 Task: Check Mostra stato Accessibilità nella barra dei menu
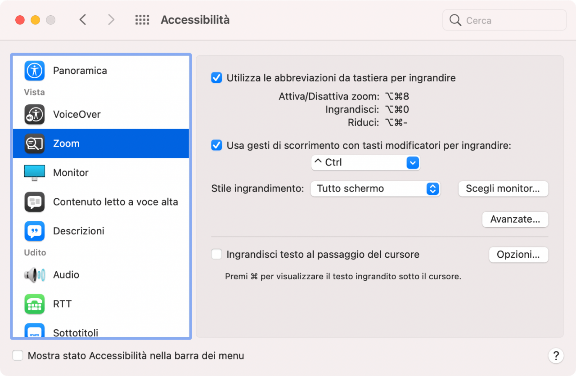[x=18, y=356]
